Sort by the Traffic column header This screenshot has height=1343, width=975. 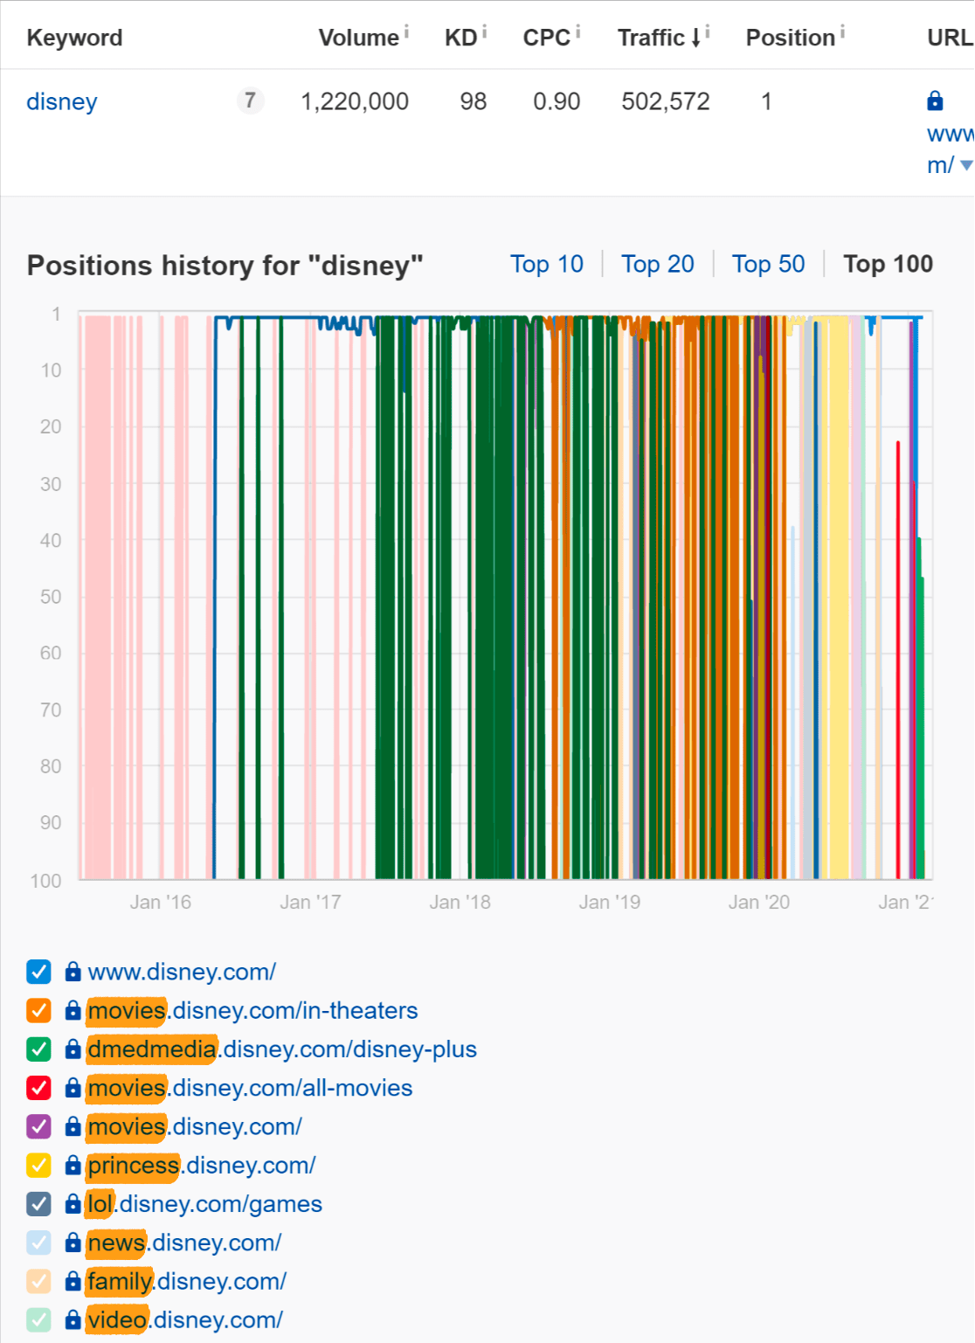click(651, 38)
